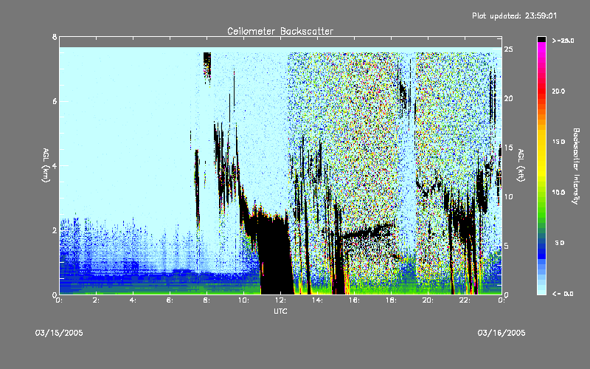Click the yellow band near 15.0 on colorbar
Image resolution: width=590 pixels, height=369 pixels.
tap(541, 142)
